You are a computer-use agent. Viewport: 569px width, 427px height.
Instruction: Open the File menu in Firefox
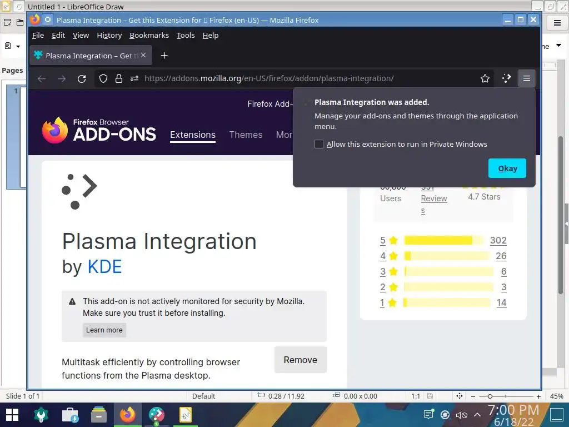coord(38,35)
